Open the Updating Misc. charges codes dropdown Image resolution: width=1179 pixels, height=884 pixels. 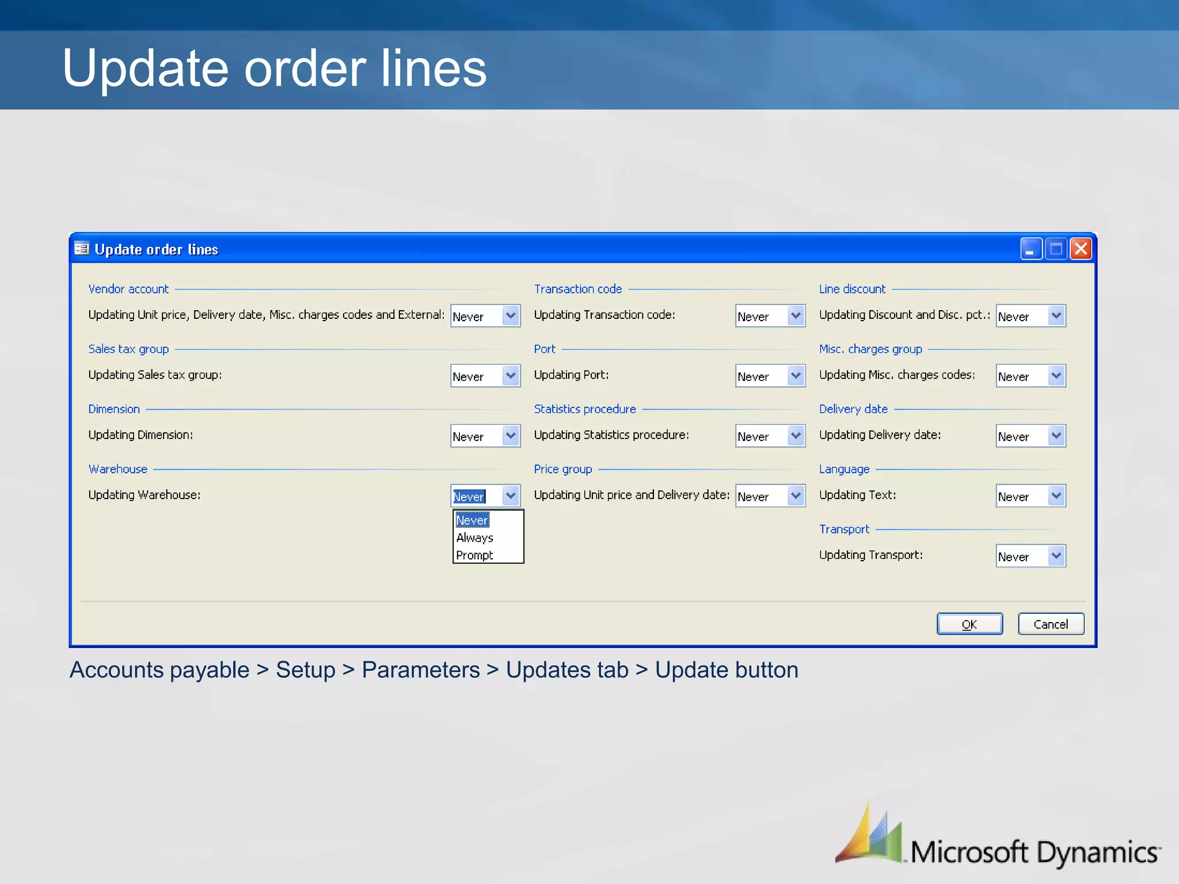[x=1056, y=376]
